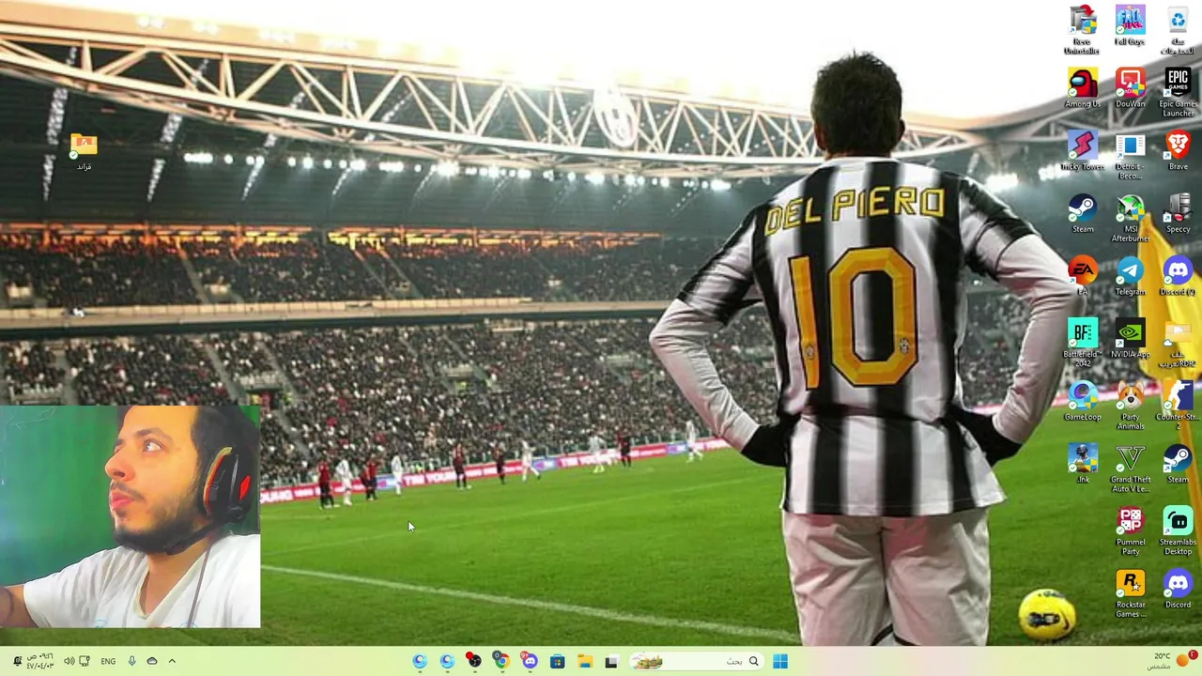Open the network status tray icon
Viewport: 1202px width, 676px height.
(x=85, y=661)
